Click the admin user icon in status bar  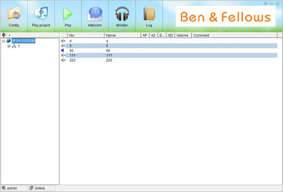[4, 188]
